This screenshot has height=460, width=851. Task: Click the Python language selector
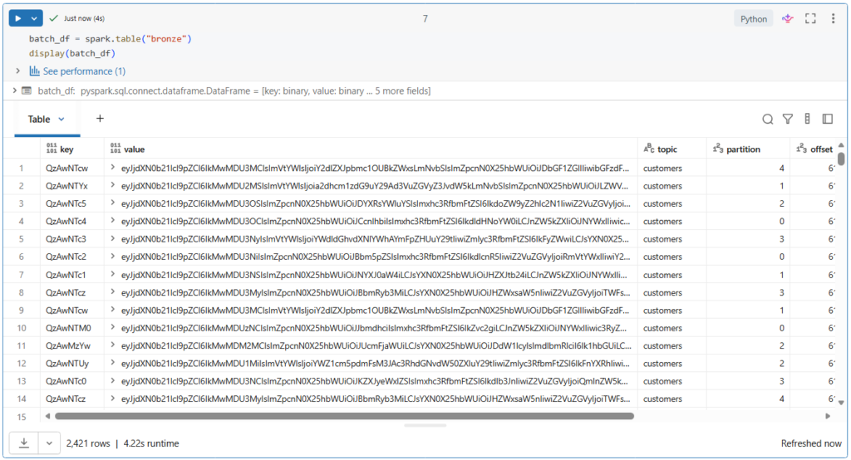(x=754, y=18)
